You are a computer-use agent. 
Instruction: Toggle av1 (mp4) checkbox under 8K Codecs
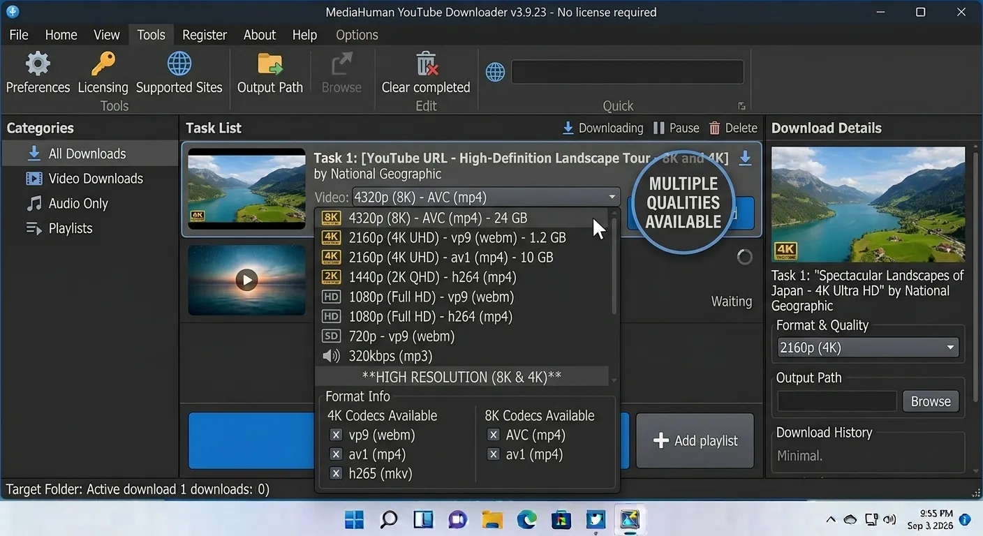click(x=494, y=454)
